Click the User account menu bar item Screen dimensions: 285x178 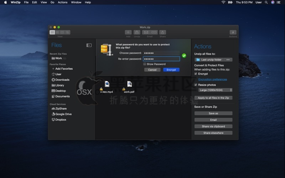pos(259,2)
